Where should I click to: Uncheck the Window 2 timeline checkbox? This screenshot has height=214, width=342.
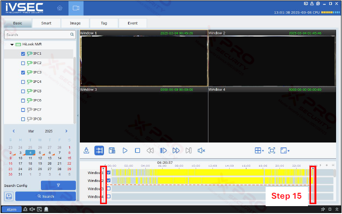coord(108,180)
